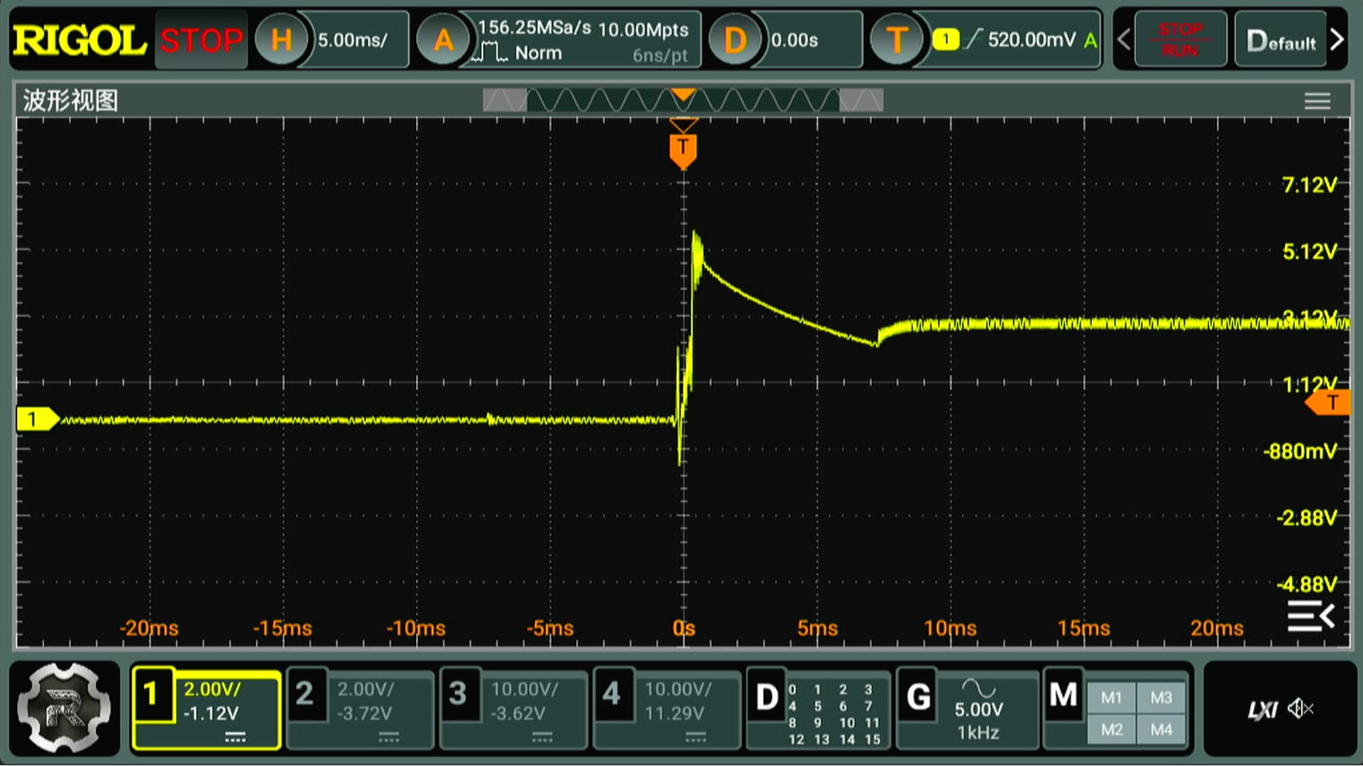The width and height of the screenshot is (1363, 766).
Task: Click the orange trigger position marker
Action: (x=683, y=150)
